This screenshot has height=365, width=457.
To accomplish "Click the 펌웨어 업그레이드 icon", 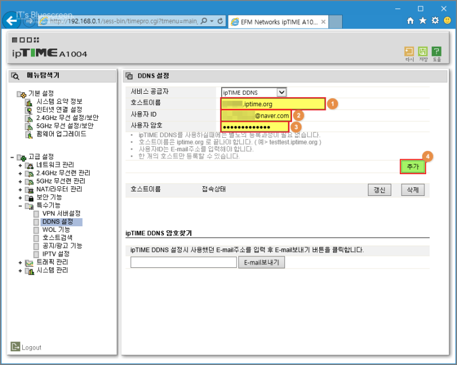I will [29, 135].
